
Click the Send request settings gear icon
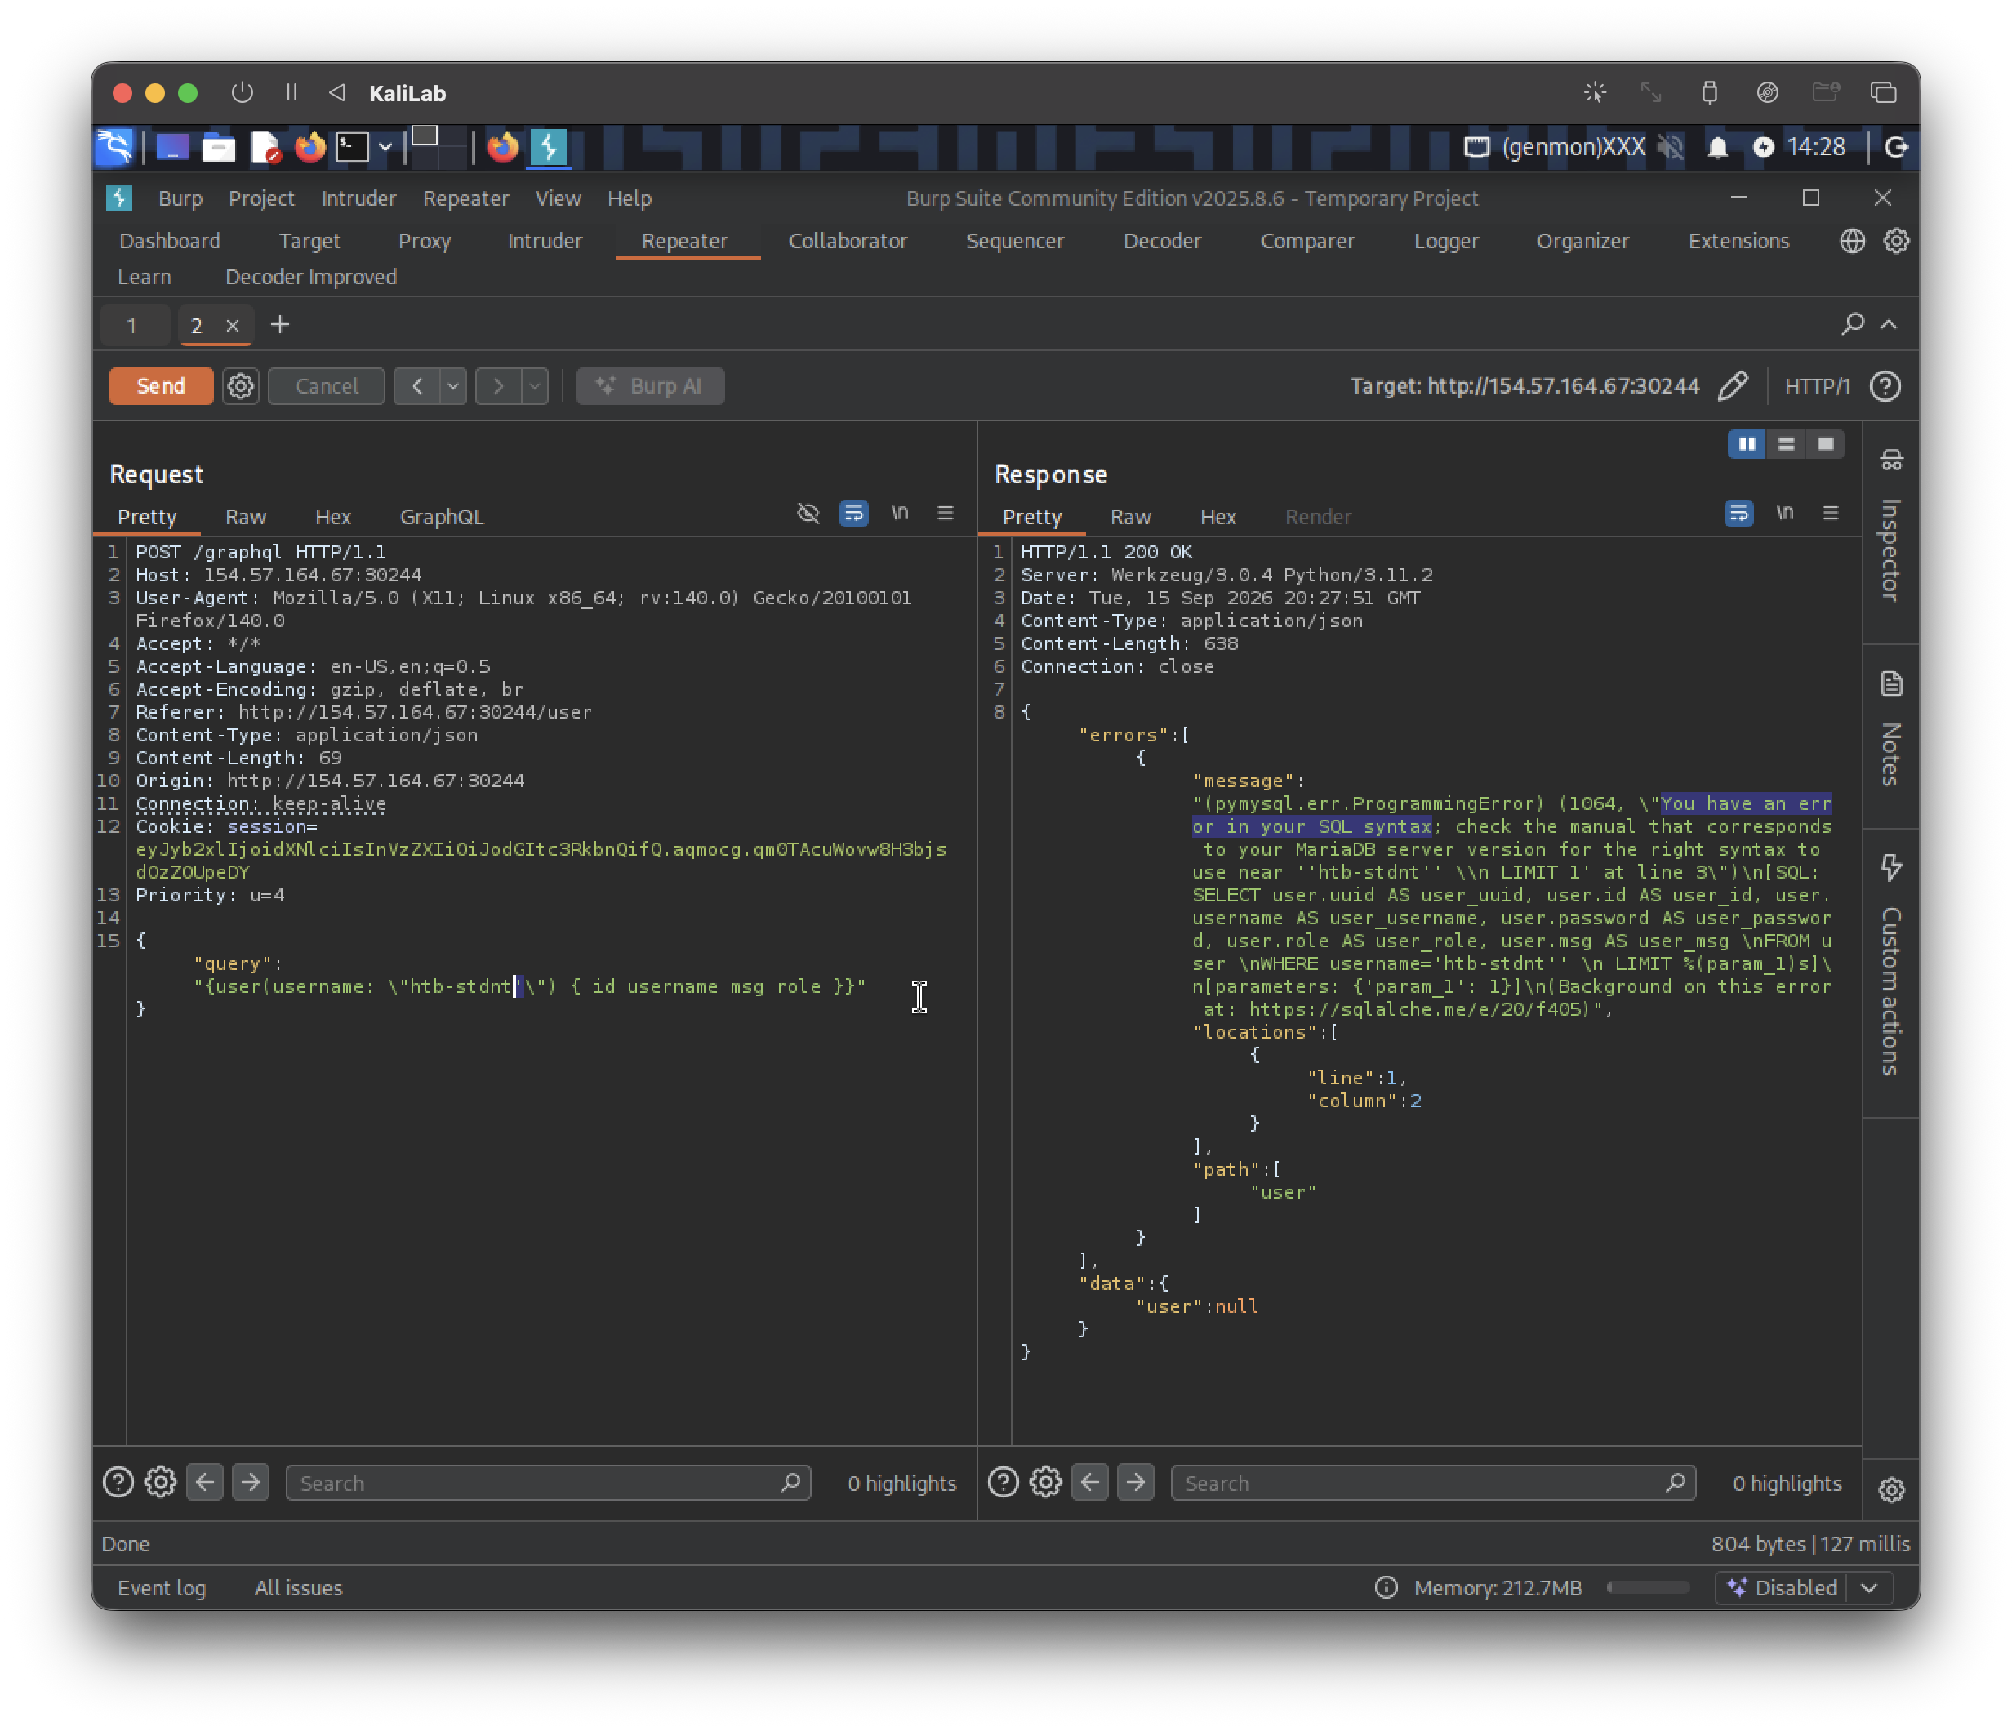tap(240, 386)
